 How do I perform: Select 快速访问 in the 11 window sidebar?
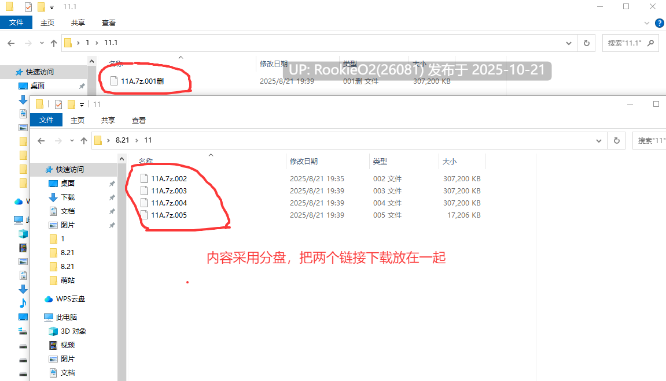pyautogui.click(x=70, y=170)
